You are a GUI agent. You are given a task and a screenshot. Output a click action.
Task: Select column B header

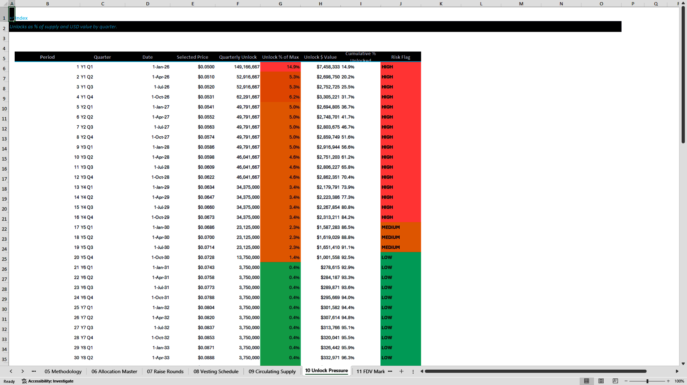[47, 4]
